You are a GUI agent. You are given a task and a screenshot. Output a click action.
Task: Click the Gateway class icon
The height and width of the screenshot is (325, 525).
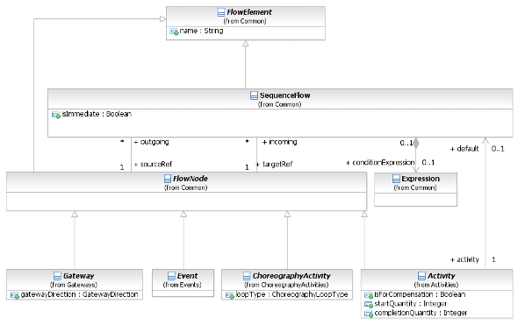click(58, 276)
